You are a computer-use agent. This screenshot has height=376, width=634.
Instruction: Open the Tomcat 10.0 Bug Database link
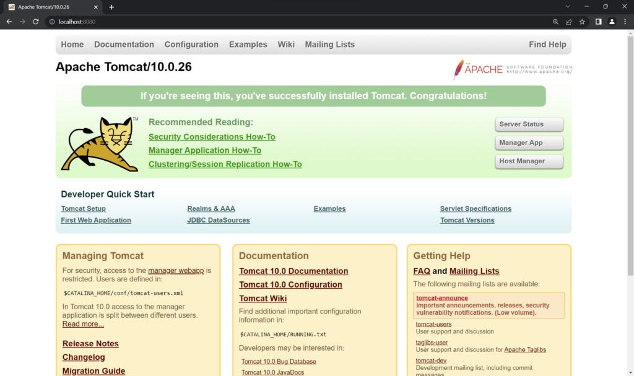[x=279, y=361]
